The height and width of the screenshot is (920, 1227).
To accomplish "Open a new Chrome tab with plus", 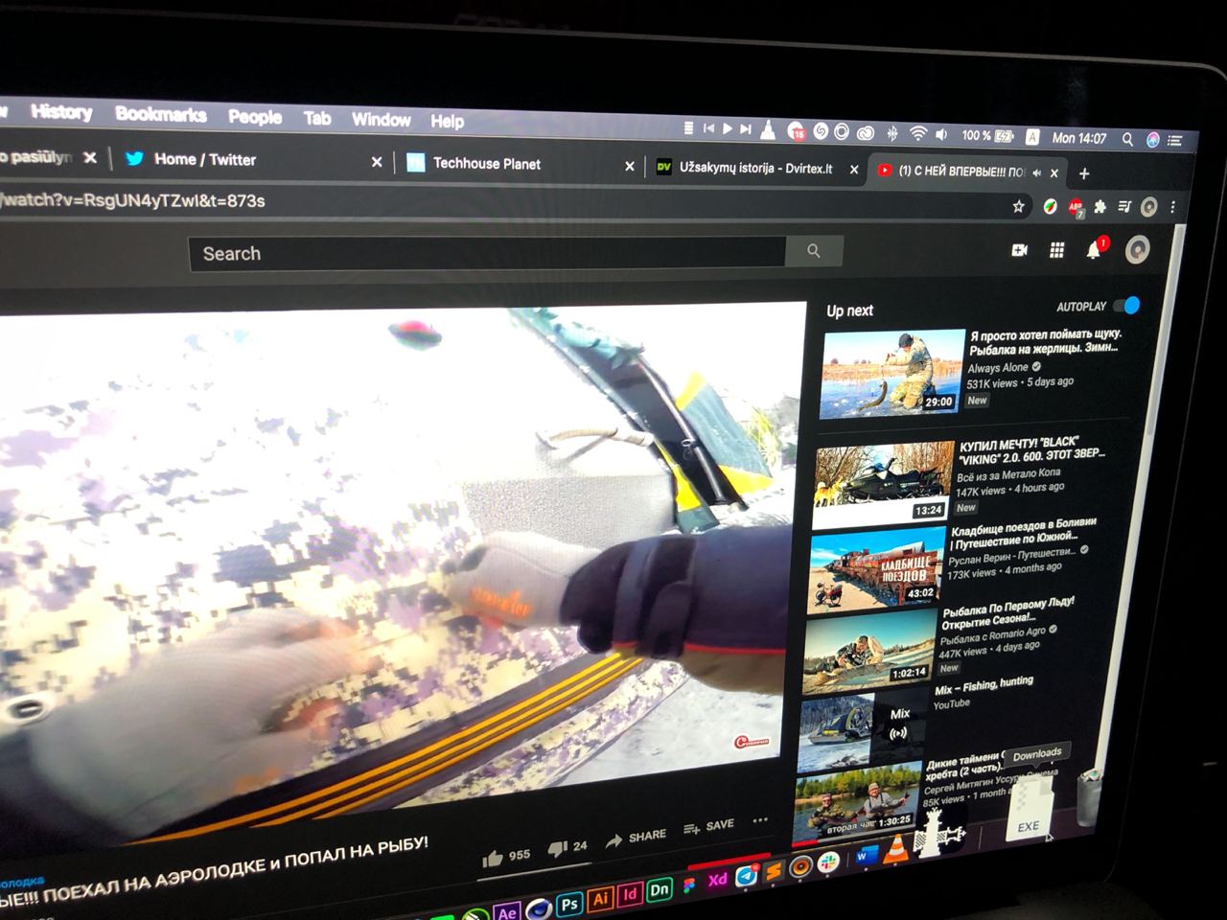I will tap(1084, 173).
